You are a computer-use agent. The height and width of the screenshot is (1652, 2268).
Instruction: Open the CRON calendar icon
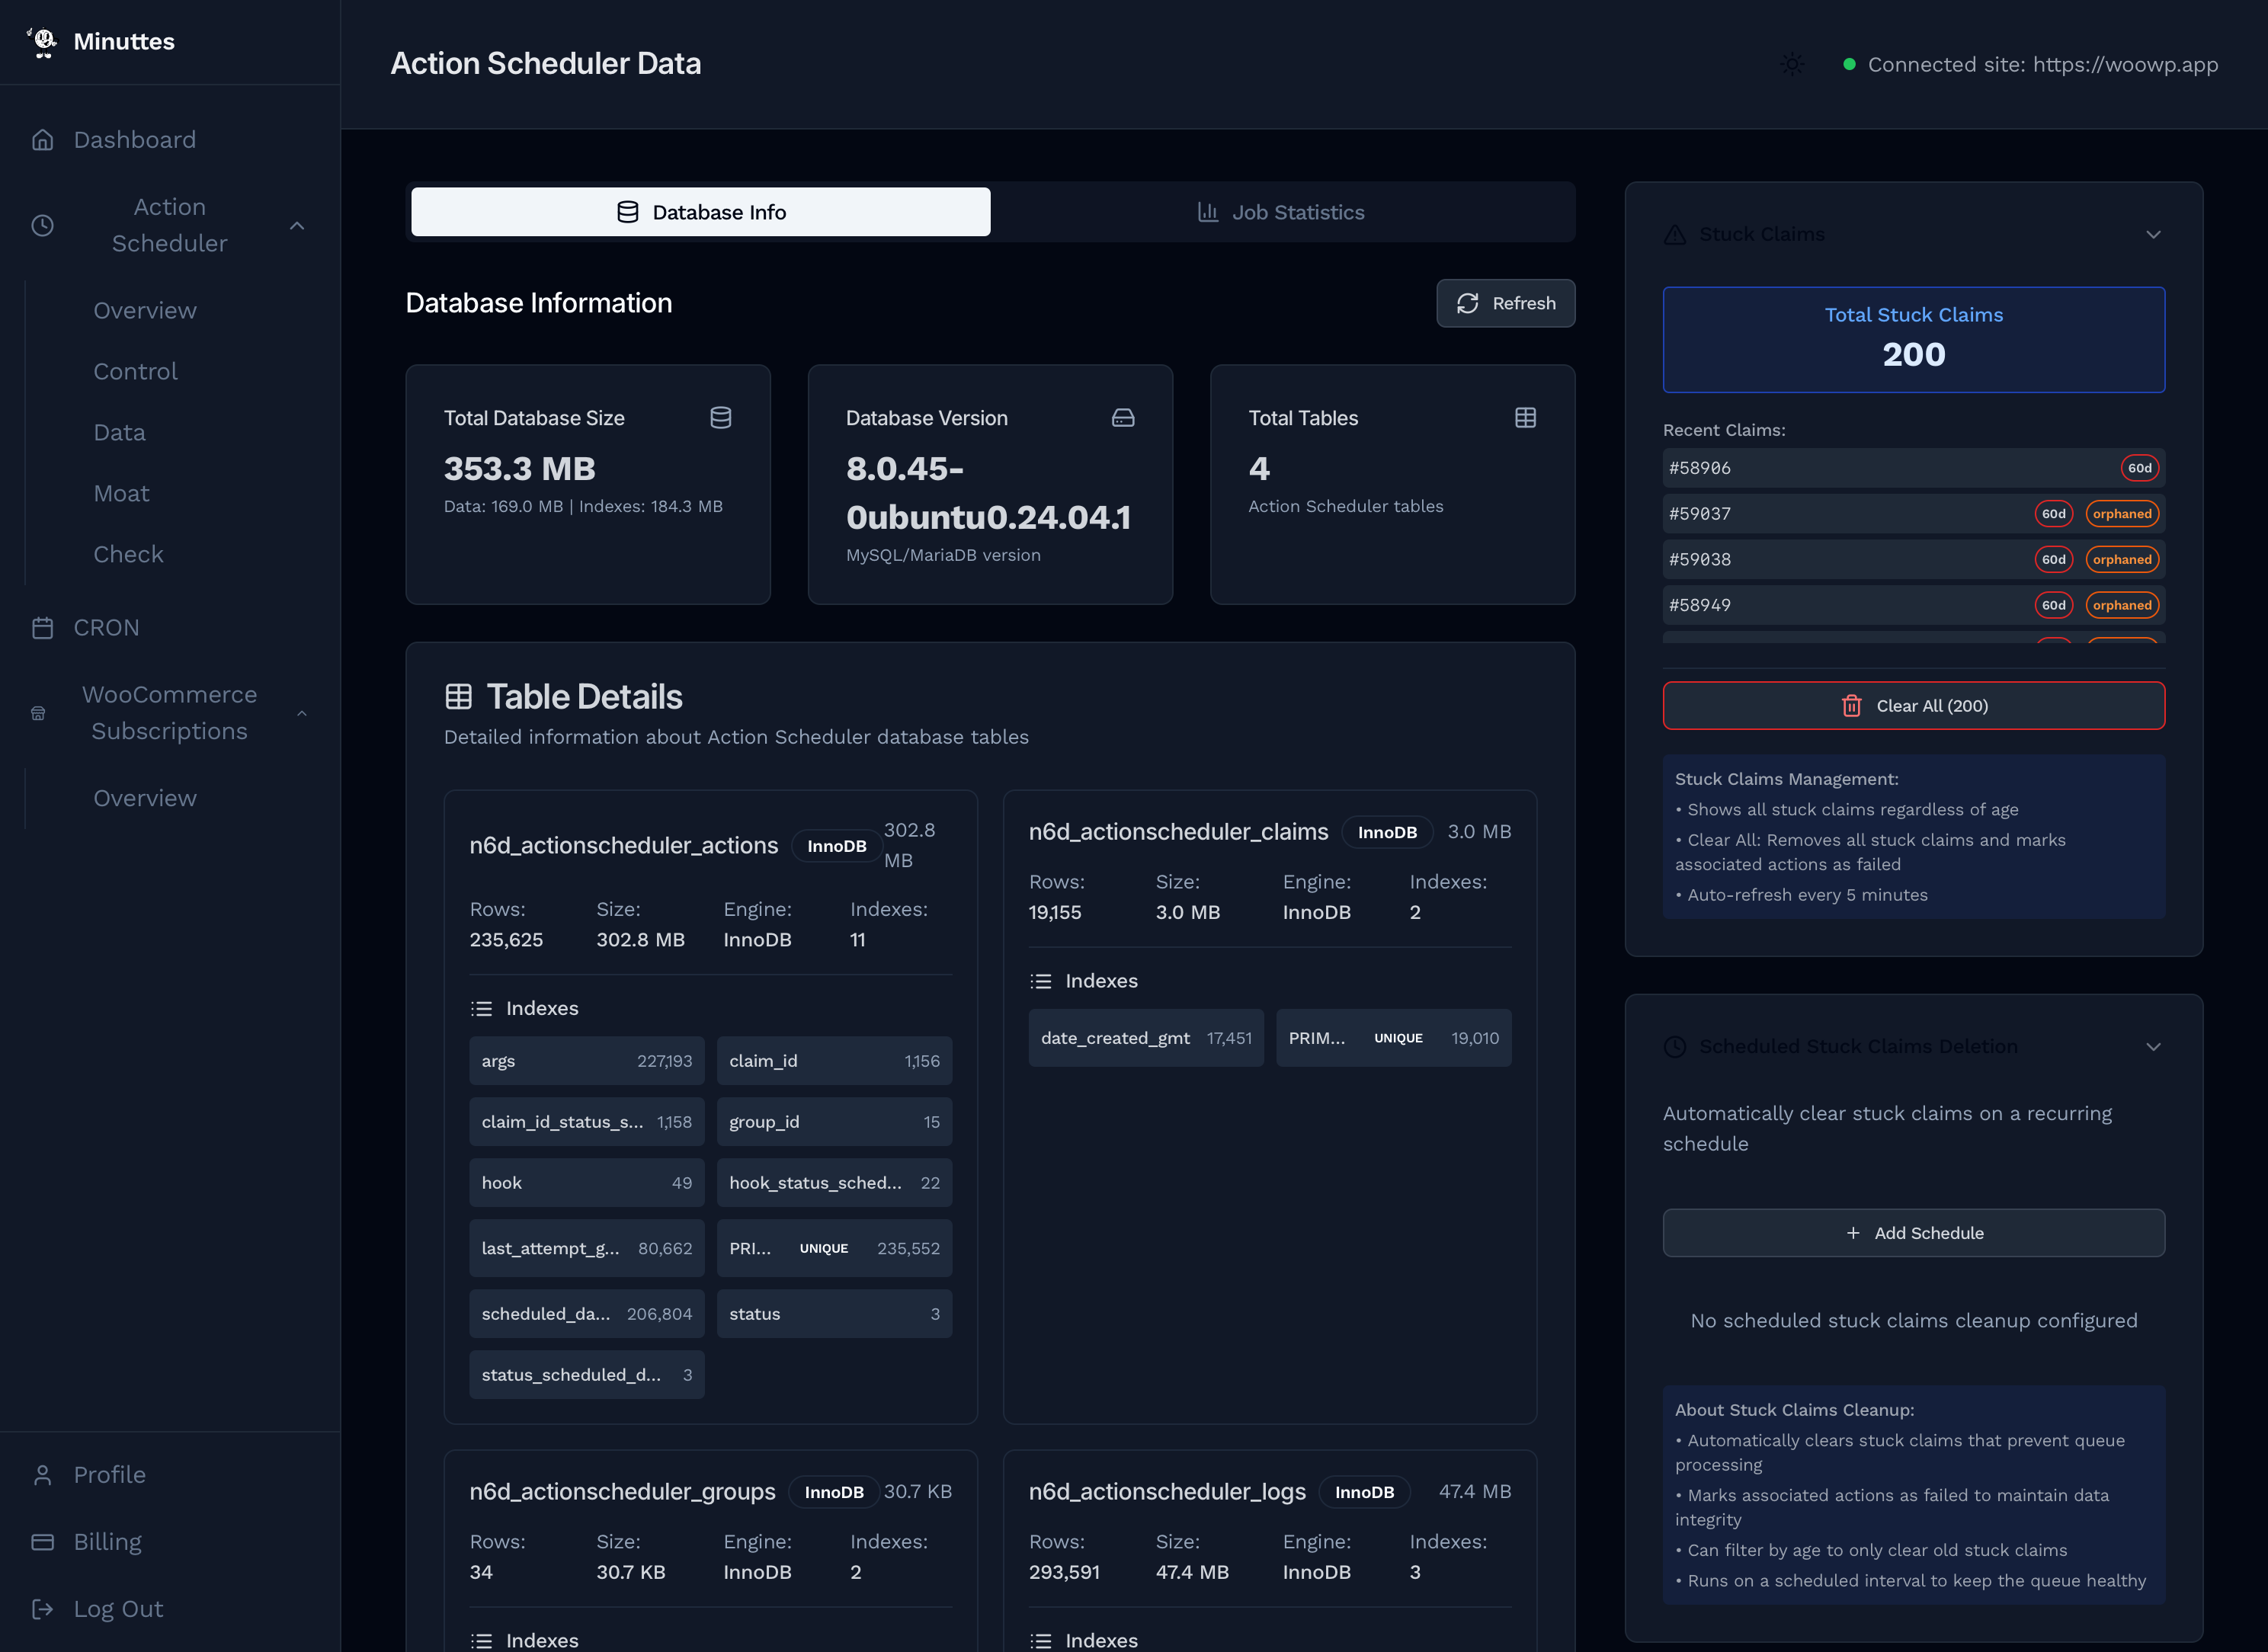coord(43,627)
